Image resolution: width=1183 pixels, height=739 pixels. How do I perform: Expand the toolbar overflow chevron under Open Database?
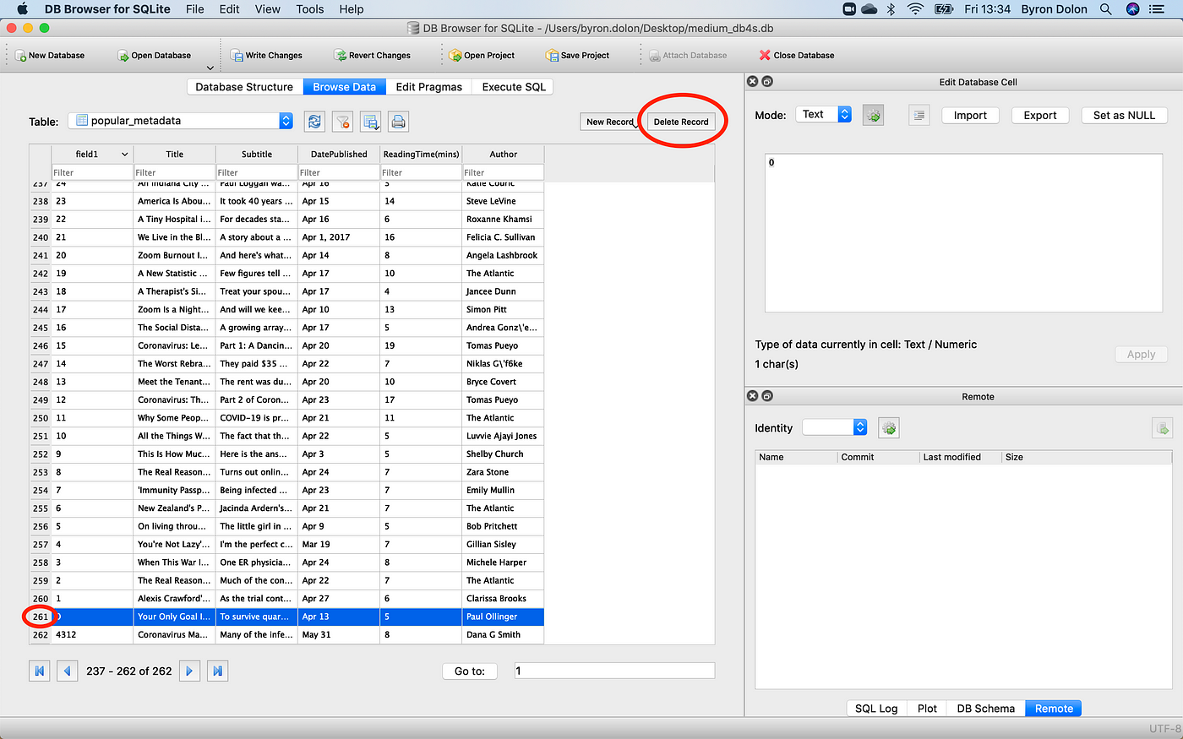210,68
